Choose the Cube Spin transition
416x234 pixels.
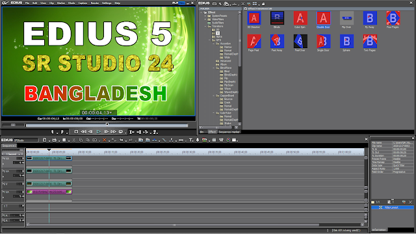click(x=300, y=18)
